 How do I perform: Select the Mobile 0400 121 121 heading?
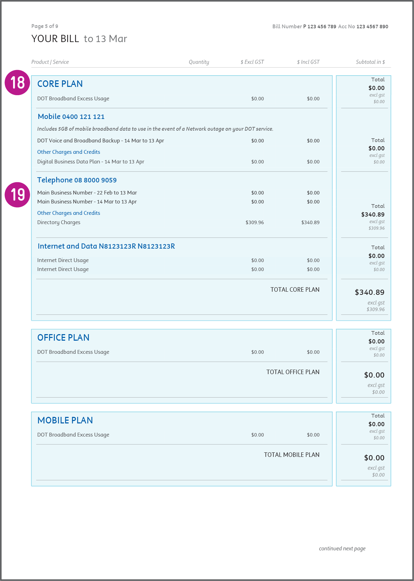click(x=71, y=117)
